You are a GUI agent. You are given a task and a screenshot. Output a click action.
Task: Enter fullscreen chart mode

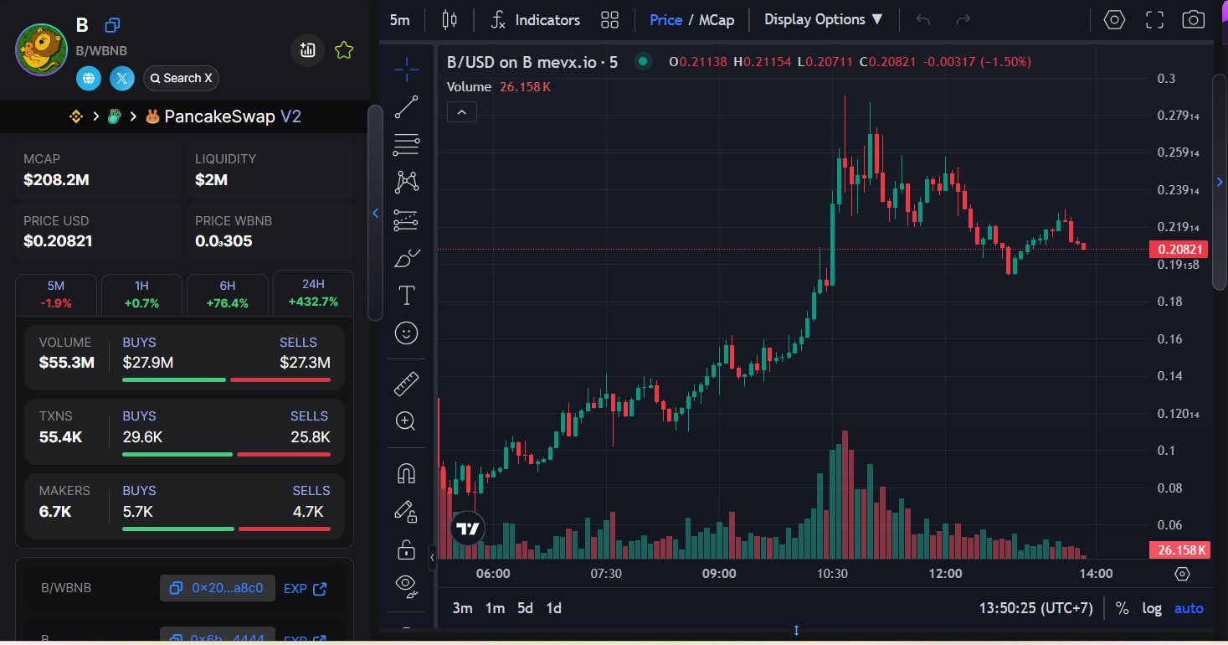(x=1154, y=19)
